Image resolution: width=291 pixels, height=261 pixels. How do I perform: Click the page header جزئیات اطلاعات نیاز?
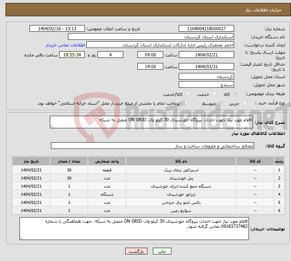[x=264, y=10]
